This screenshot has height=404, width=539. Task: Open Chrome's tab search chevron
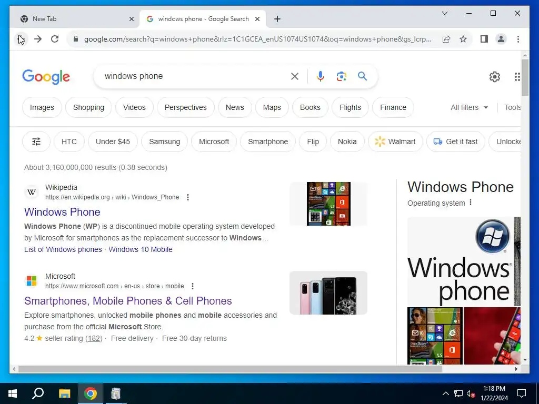pyautogui.click(x=444, y=13)
